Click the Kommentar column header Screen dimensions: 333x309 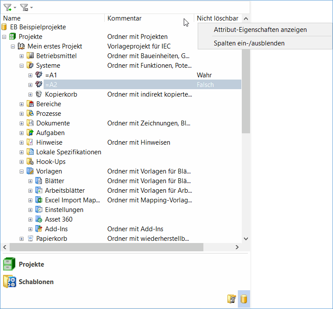(x=124, y=18)
